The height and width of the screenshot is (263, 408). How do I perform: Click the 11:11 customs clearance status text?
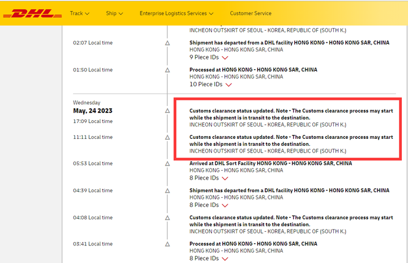pos(291,141)
